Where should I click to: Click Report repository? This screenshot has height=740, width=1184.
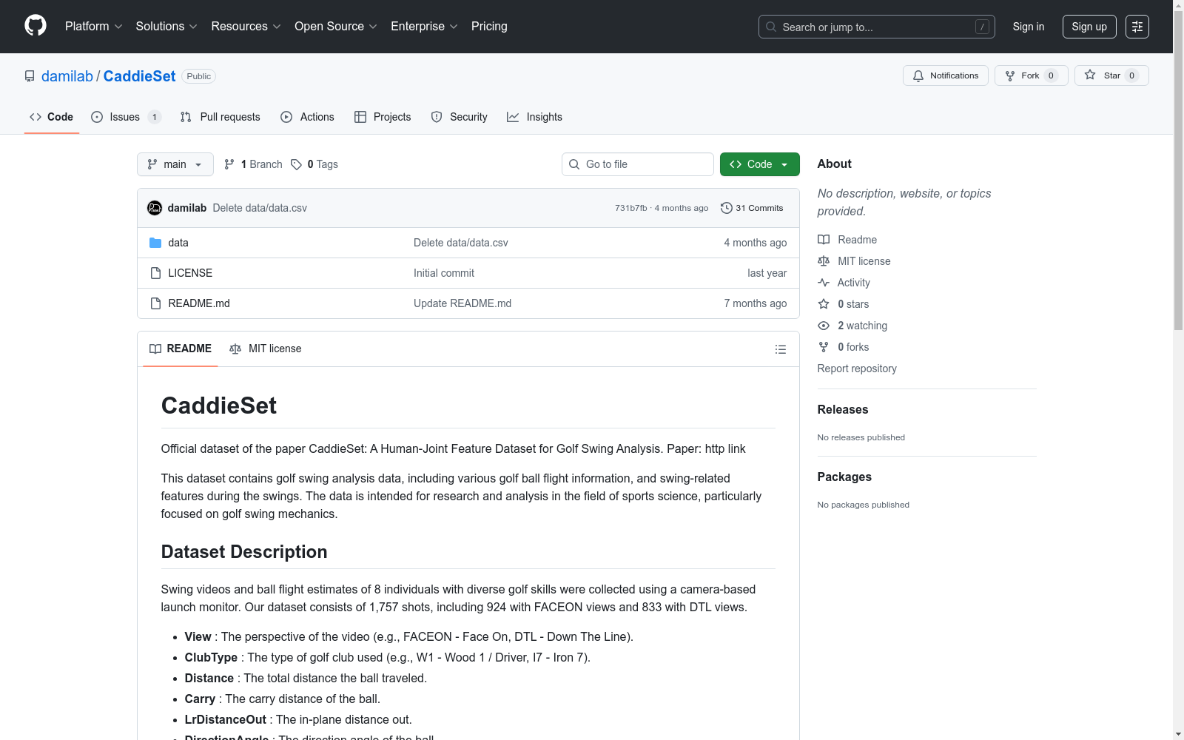[857, 369]
